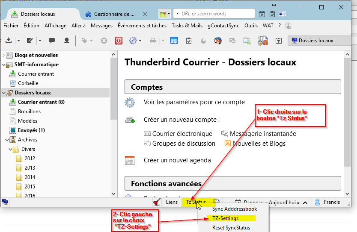Screen dimensions: 357x232
Task: Click Voir les paramètres pour ce compte
Action: click(194, 102)
